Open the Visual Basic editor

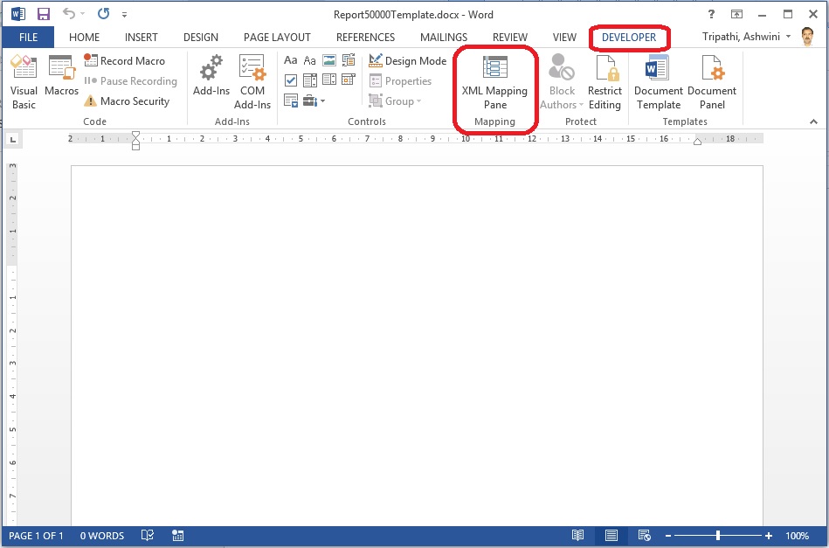point(24,79)
